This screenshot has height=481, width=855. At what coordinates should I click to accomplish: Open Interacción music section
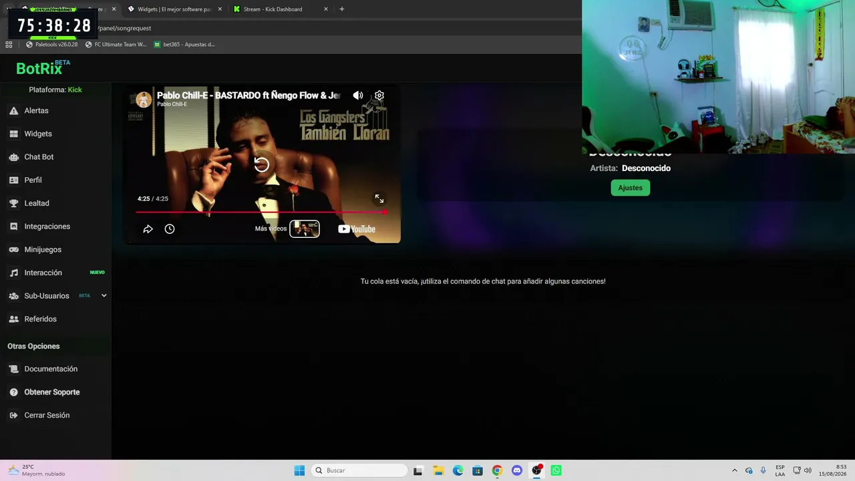(43, 273)
